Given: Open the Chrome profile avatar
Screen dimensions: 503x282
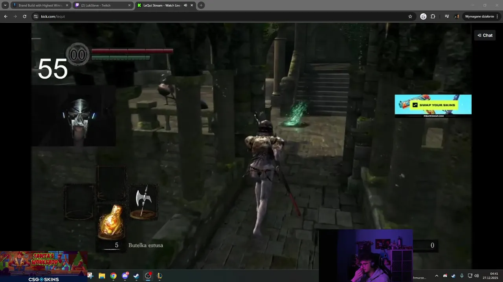Looking at the screenshot, I should [x=457, y=16].
